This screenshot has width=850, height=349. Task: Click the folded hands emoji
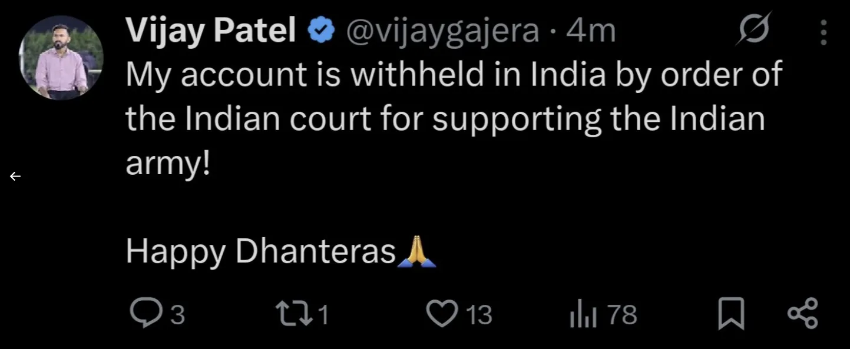[x=417, y=252]
